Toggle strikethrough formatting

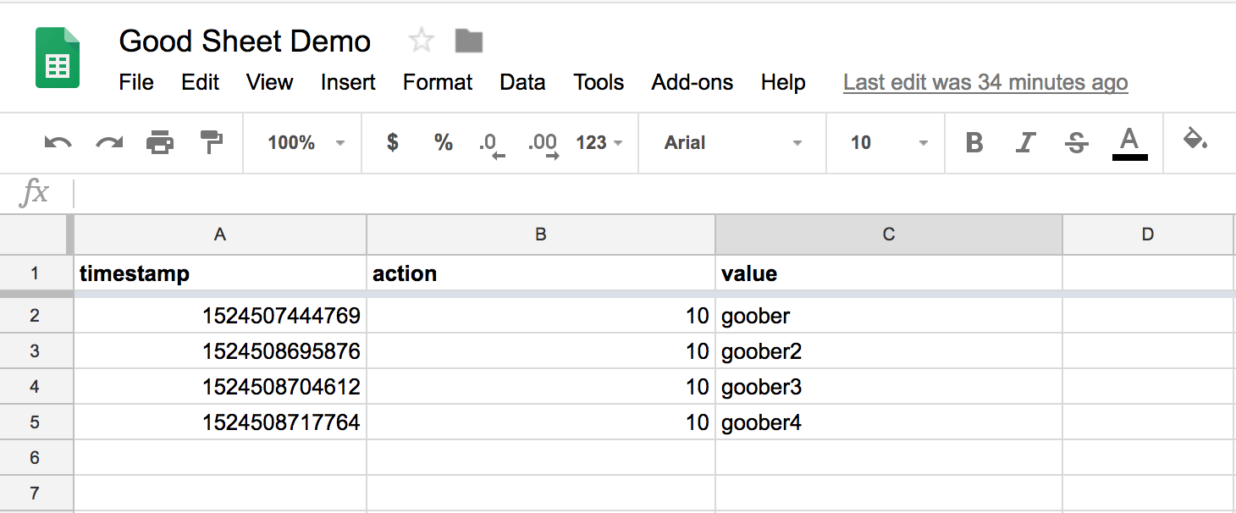click(1077, 143)
